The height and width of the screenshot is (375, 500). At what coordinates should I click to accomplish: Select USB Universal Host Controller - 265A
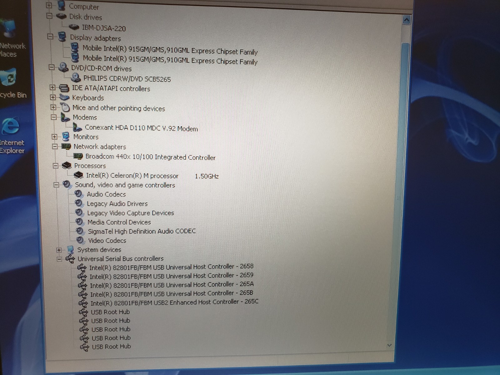172,285
